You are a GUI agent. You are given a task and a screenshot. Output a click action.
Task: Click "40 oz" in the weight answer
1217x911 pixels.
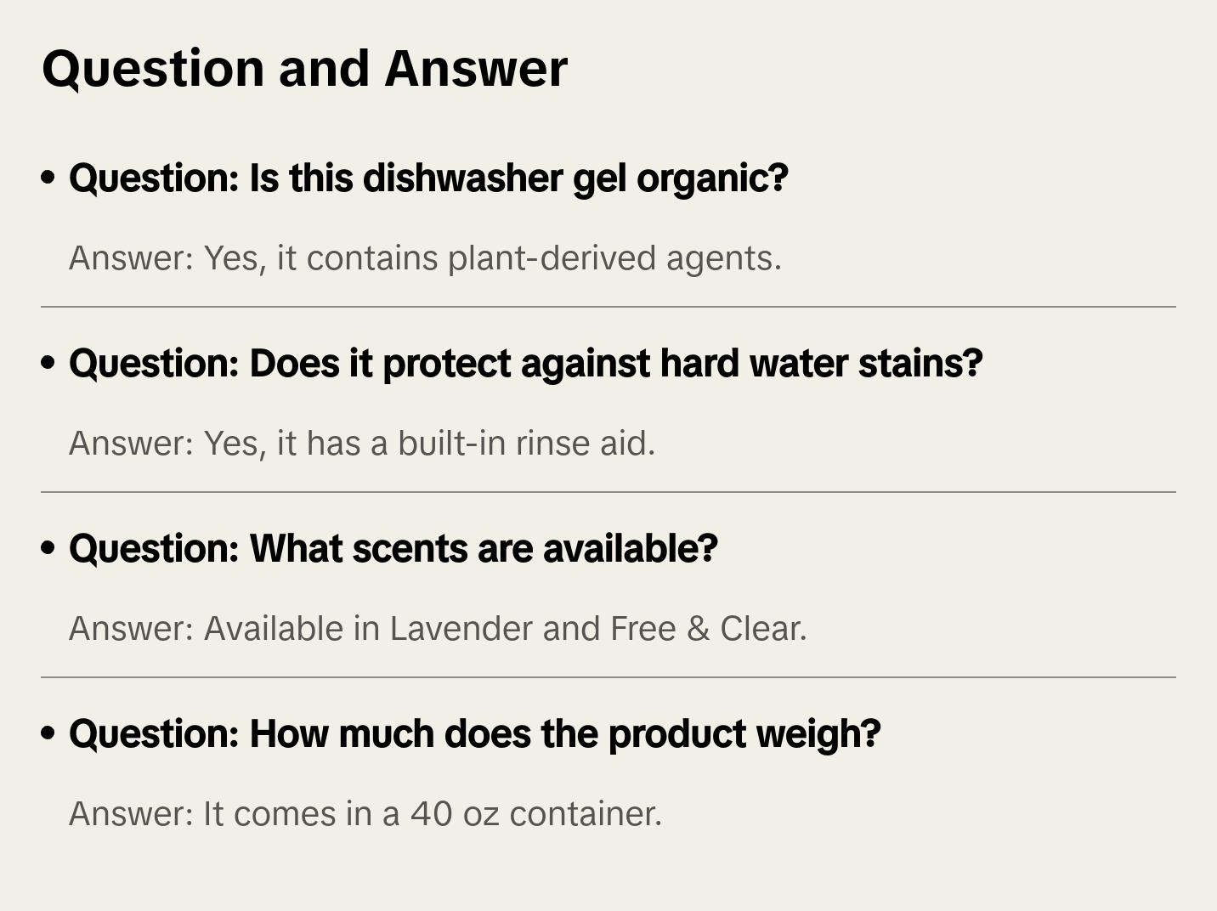[x=455, y=814]
